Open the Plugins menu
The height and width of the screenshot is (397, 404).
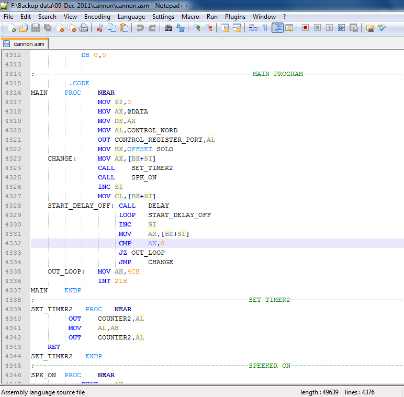[x=235, y=17]
